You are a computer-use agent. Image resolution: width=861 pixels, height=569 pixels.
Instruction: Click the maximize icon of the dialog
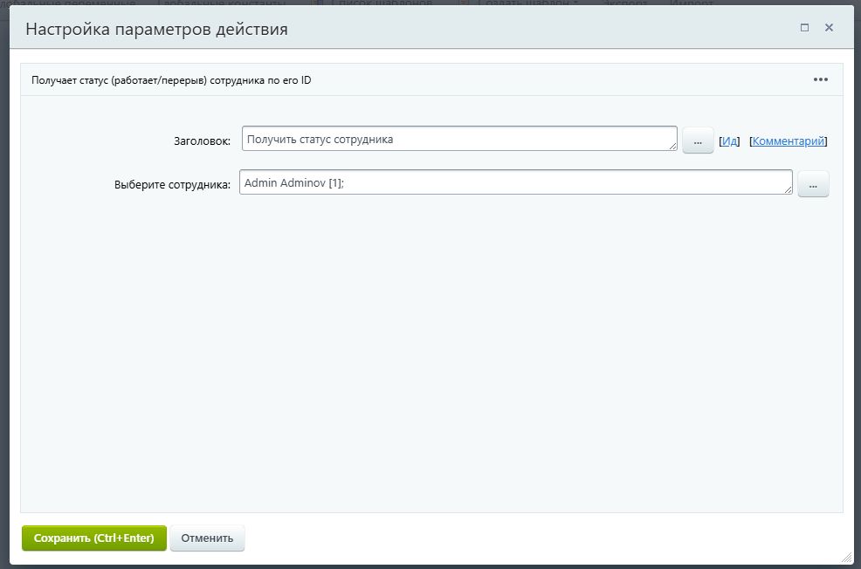tap(804, 27)
